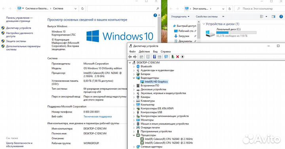Screen dimensions: 285x149
Task: Expand Аудиовходы и аудиовыходы category
Action: point(134,70)
